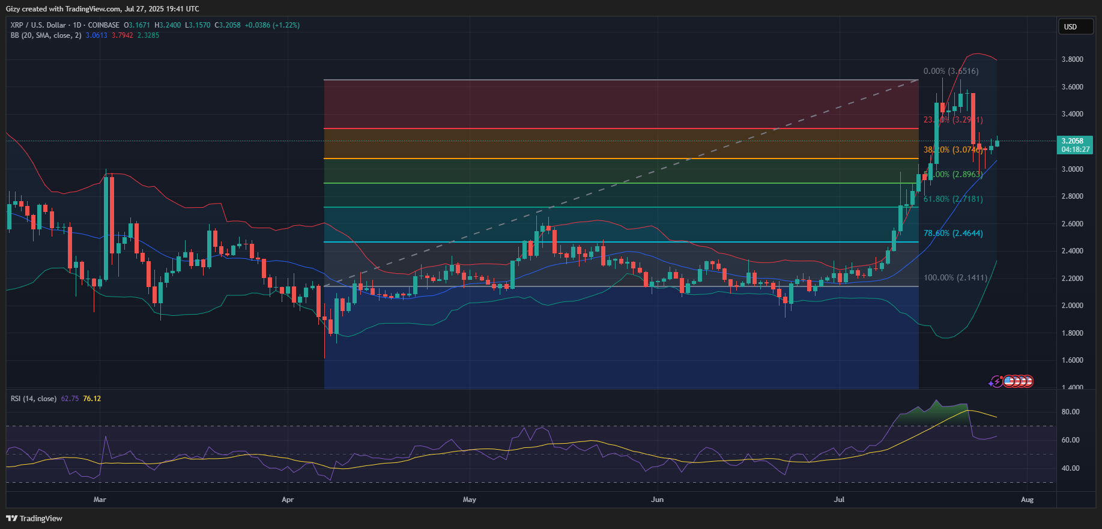Open the USD currency dropdown
1102x529 pixels.
pos(1074,26)
